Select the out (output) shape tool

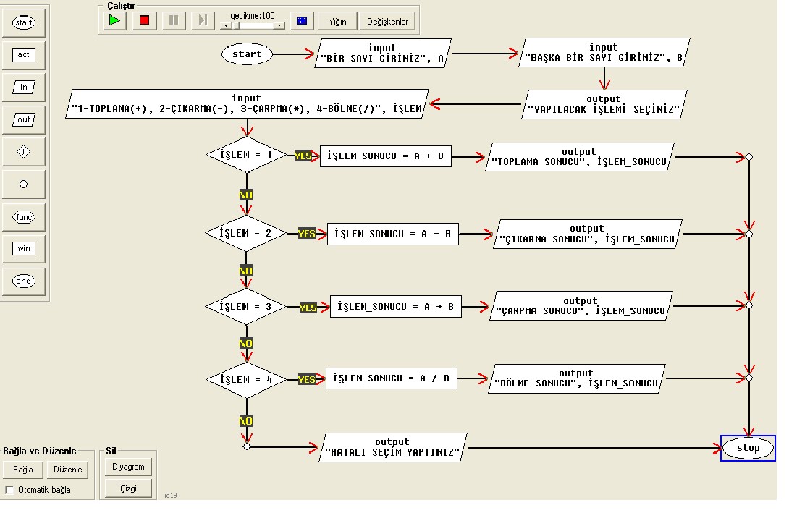tap(22, 119)
